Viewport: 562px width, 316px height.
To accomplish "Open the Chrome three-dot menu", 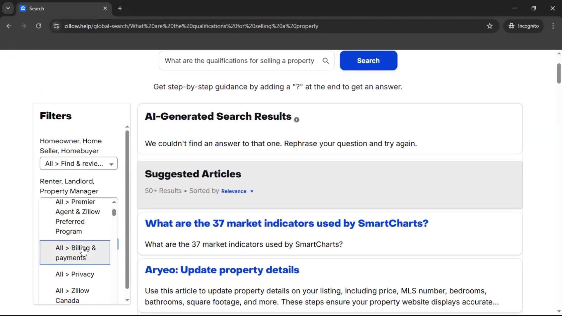I will 553,26.
